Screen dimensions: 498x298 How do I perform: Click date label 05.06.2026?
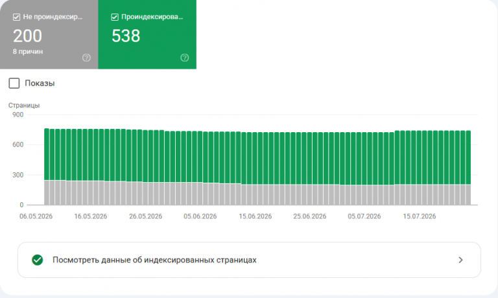(x=200, y=216)
